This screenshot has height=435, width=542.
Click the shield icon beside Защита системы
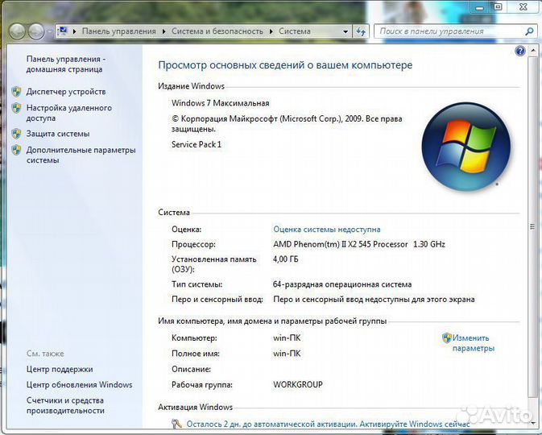16,134
